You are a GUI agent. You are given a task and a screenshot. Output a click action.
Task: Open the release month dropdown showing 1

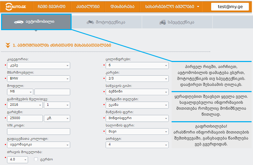[57, 105]
